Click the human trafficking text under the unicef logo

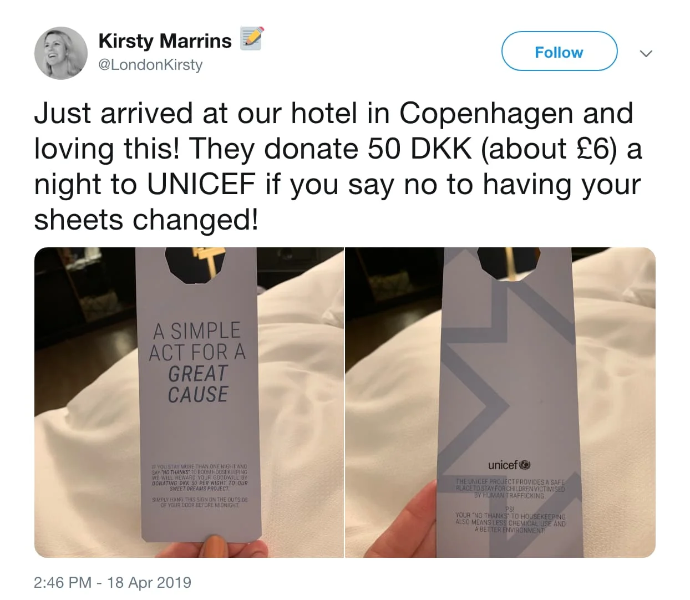(x=510, y=489)
